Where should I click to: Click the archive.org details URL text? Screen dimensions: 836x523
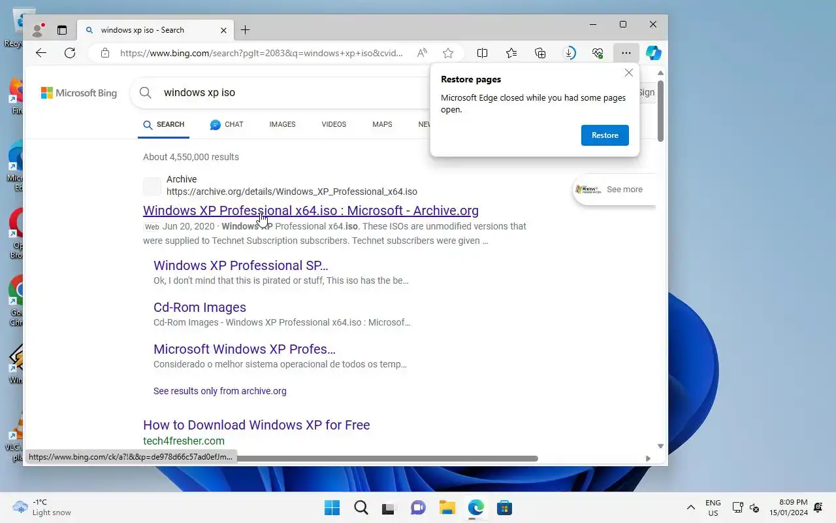[x=292, y=192]
